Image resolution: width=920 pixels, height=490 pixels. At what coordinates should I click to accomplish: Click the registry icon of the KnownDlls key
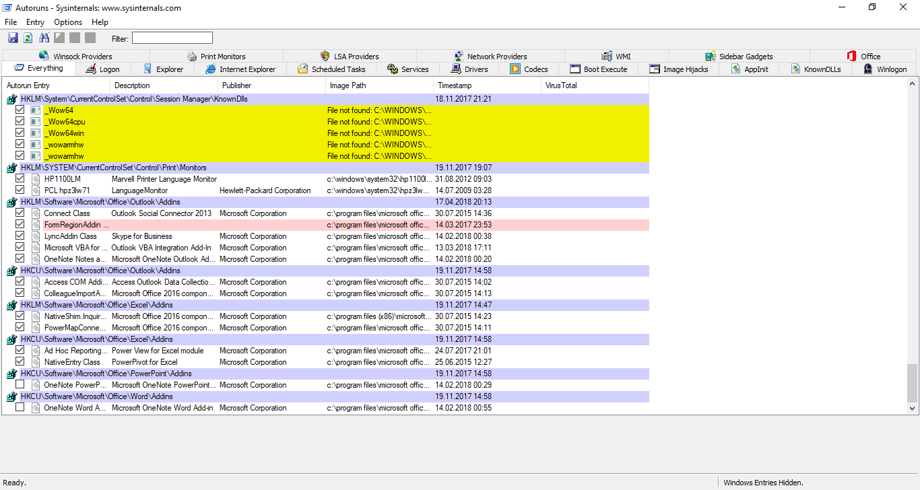[x=11, y=99]
